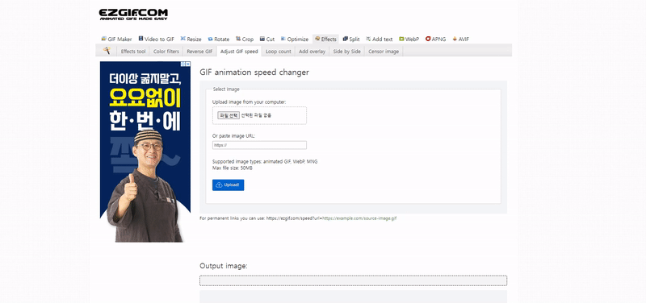
Task: Open the Crop tool
Action: [x=245, y=39]
